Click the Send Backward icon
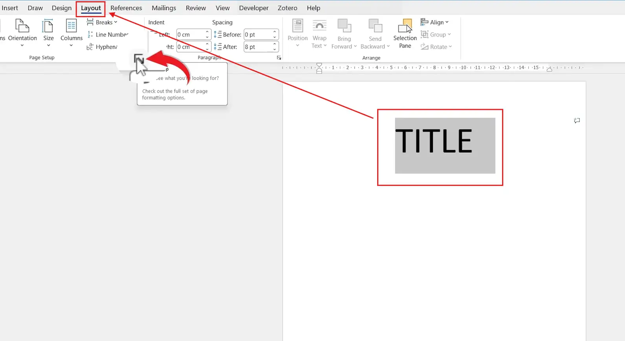 point(375,26)
